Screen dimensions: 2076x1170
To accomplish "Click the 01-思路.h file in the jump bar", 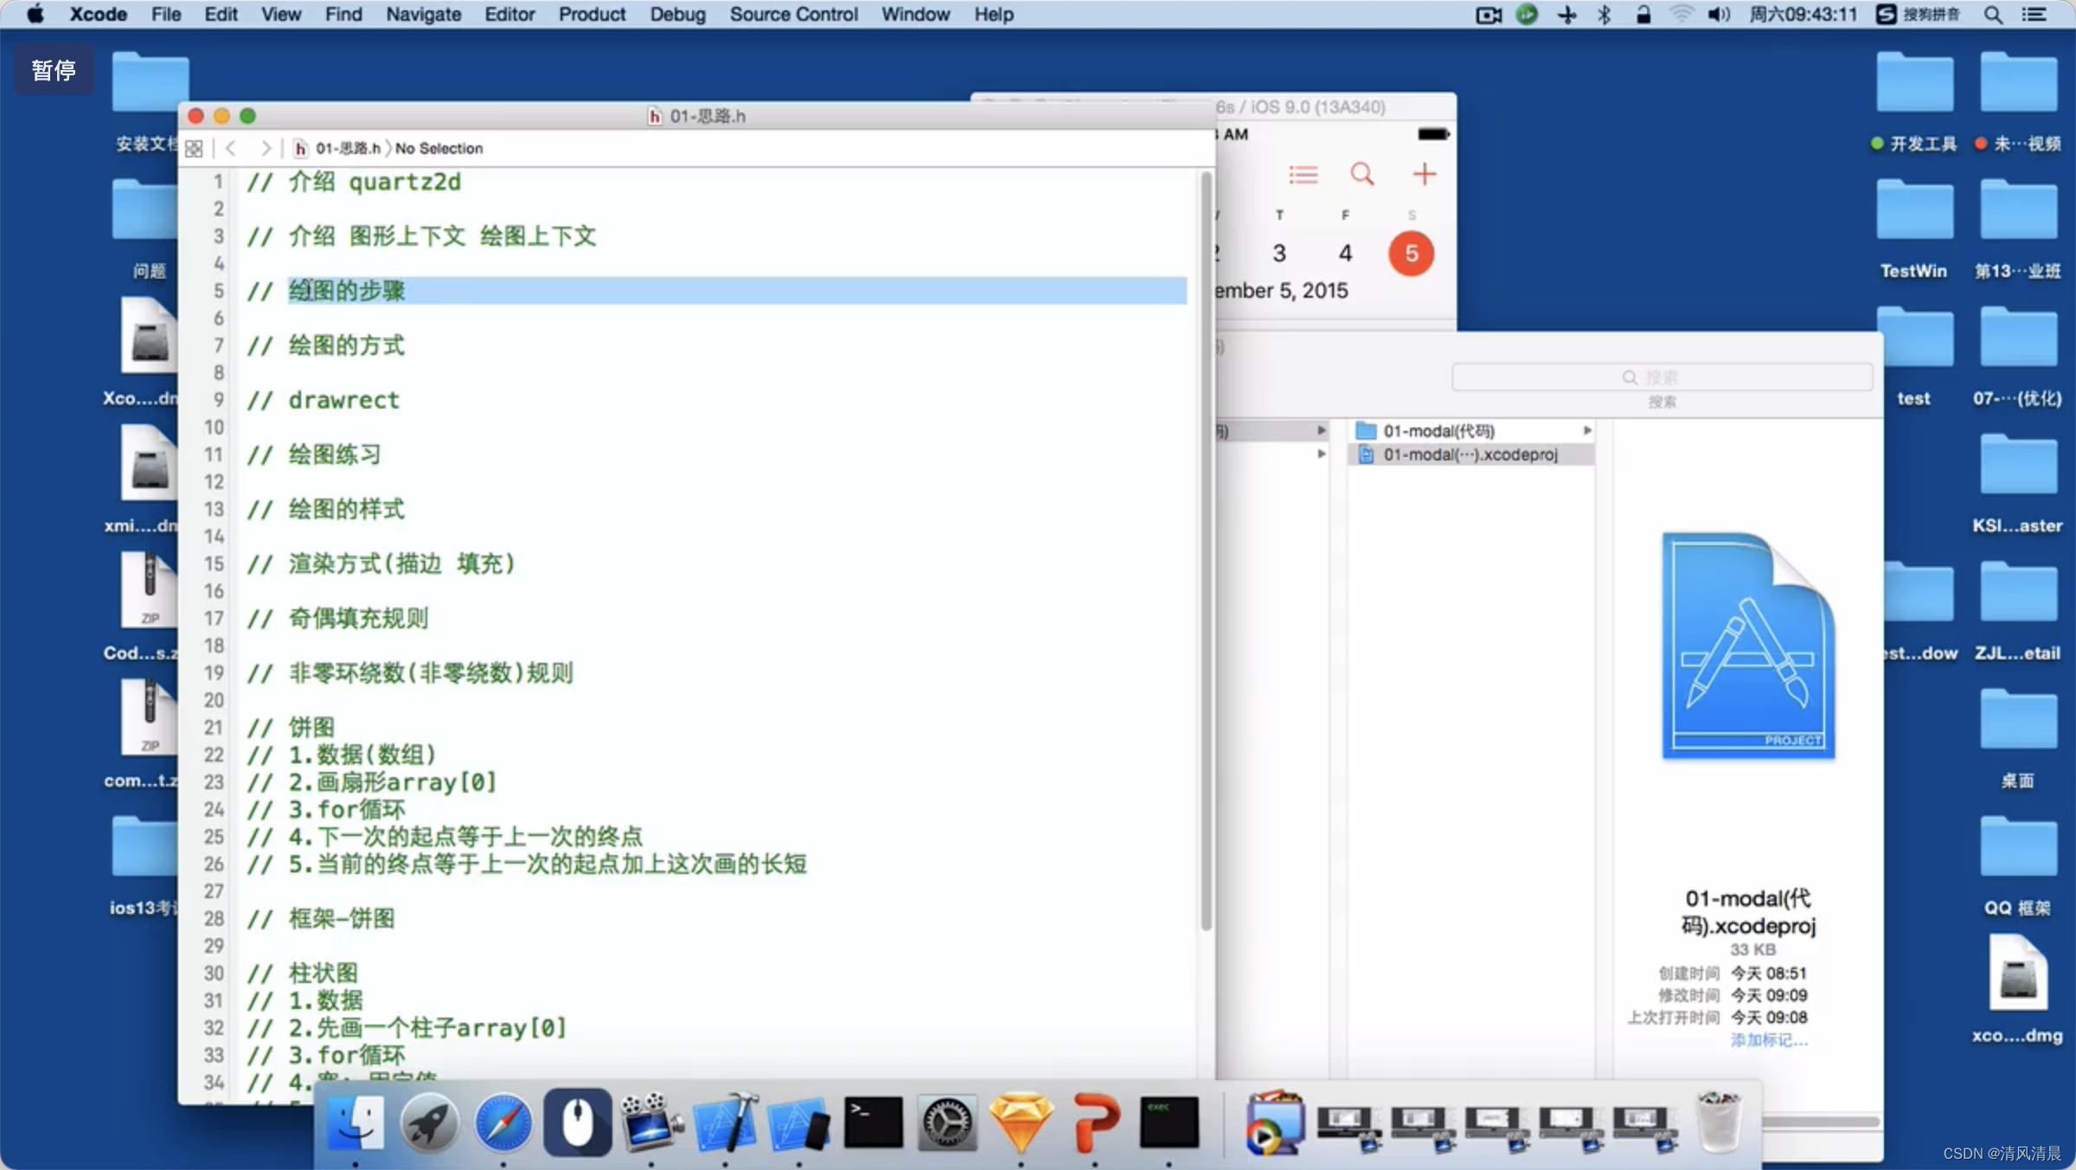I will click(x=337, y=149).
